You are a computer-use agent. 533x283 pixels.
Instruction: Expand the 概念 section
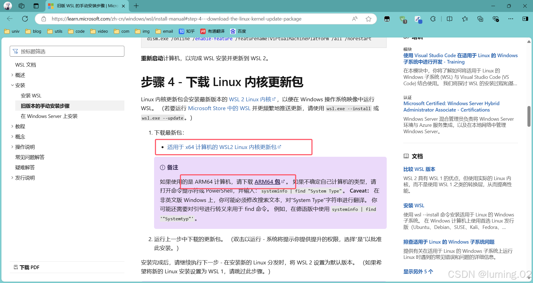(20, 137)
